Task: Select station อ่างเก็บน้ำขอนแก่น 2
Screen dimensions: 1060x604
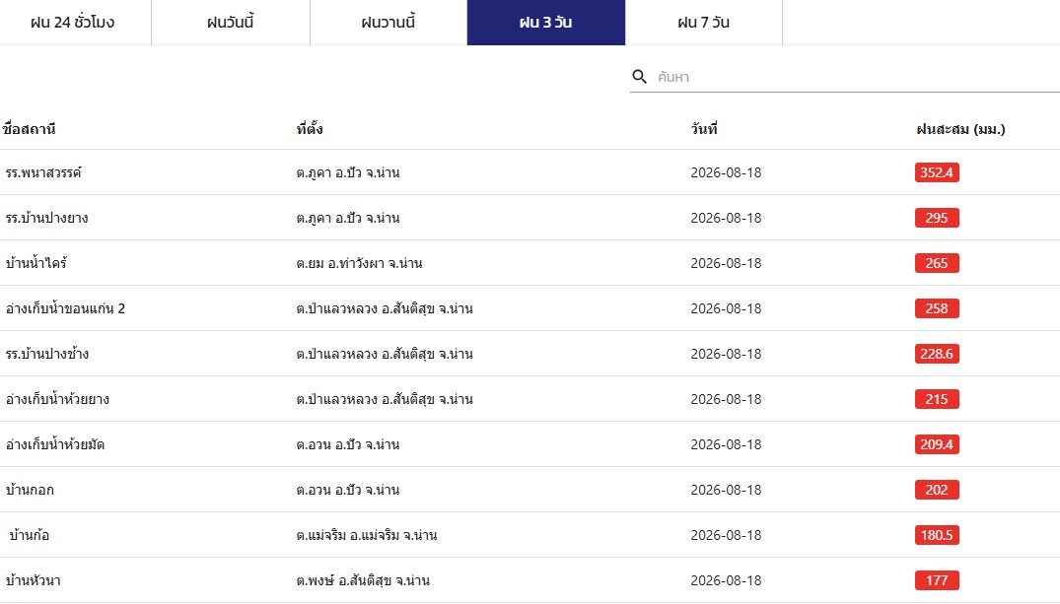Action: 66,308
